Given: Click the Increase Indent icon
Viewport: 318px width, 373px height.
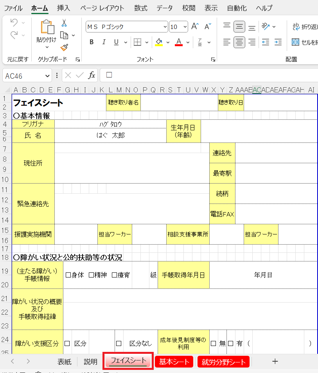Looking at the screenshot, I should pos(278,42).
